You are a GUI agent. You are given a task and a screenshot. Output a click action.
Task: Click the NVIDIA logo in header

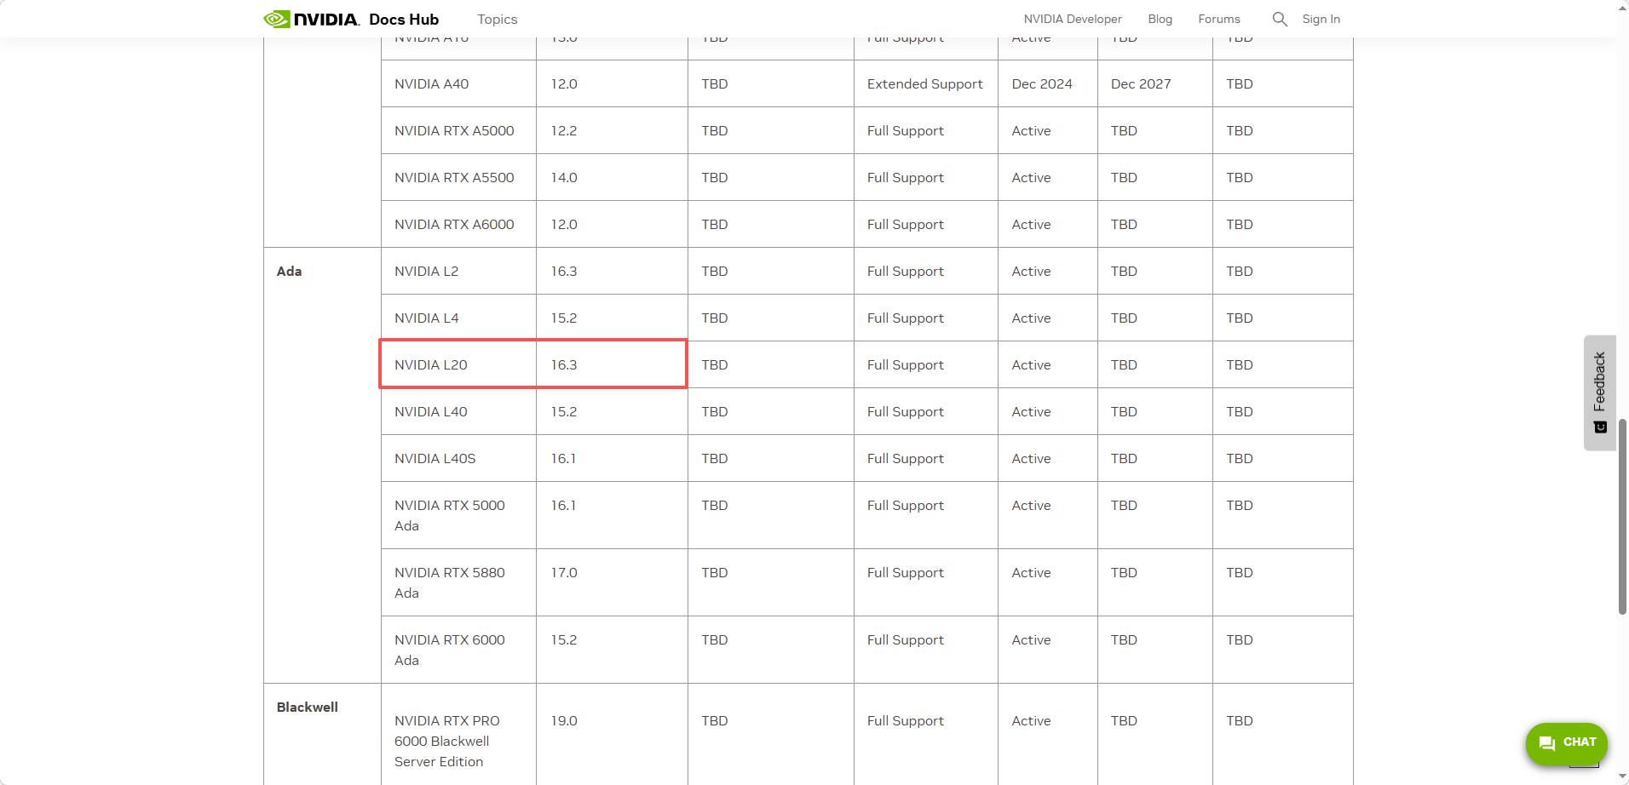(x=311, y=19)
